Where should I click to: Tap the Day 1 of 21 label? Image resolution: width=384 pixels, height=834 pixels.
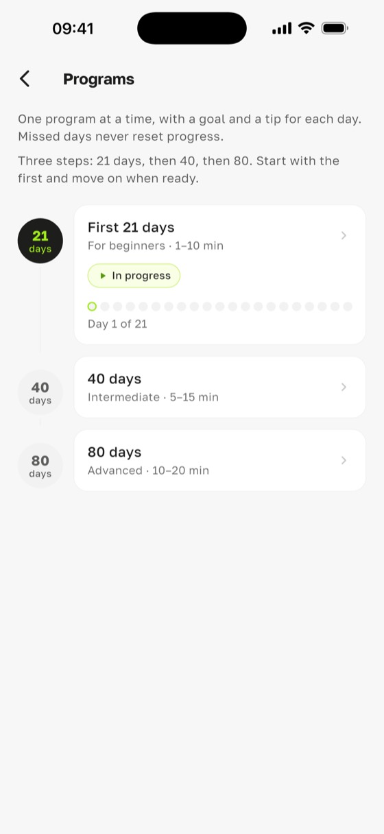click(117, 324)
